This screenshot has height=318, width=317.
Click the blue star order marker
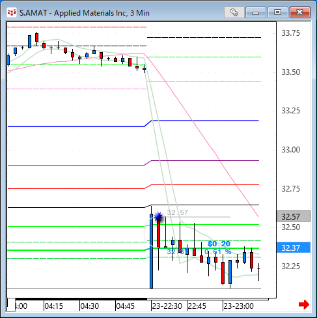158,216
